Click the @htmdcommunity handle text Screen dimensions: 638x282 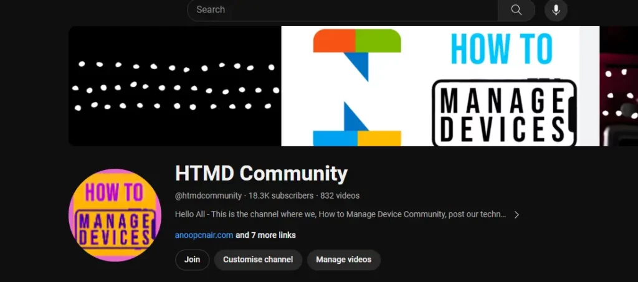point(208,196)
